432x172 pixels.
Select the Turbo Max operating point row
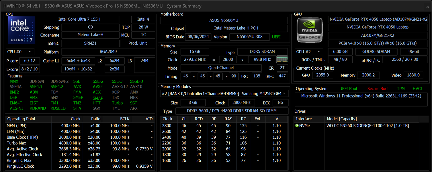point(80,143)
